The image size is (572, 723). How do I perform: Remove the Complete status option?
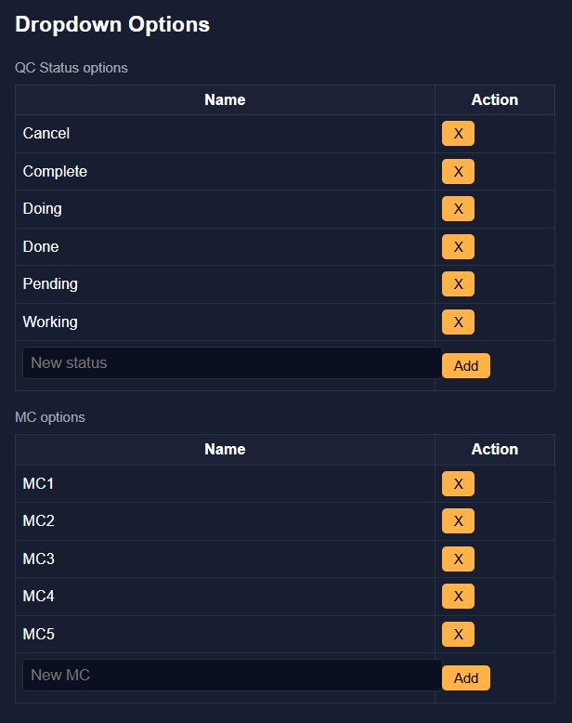click(458, 172)
